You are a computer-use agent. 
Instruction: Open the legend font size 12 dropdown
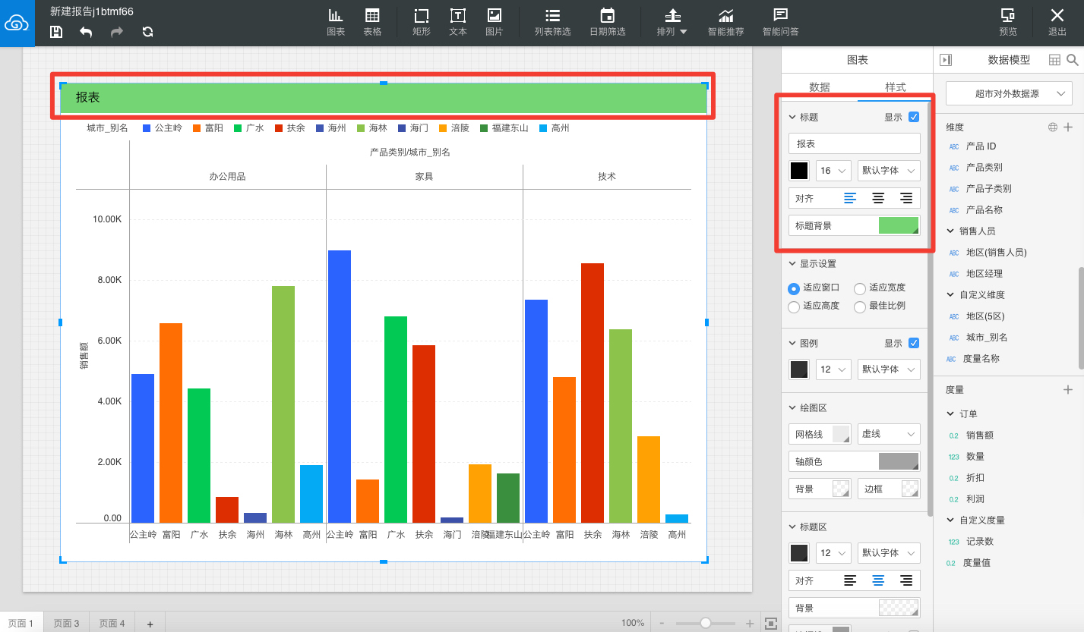click(833, 369)
